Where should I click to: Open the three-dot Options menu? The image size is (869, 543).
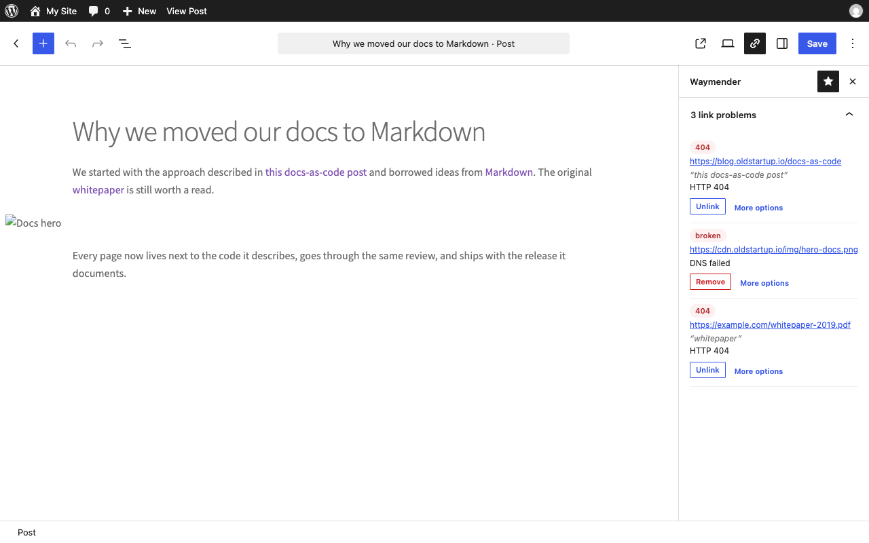[x=853, y=43]
